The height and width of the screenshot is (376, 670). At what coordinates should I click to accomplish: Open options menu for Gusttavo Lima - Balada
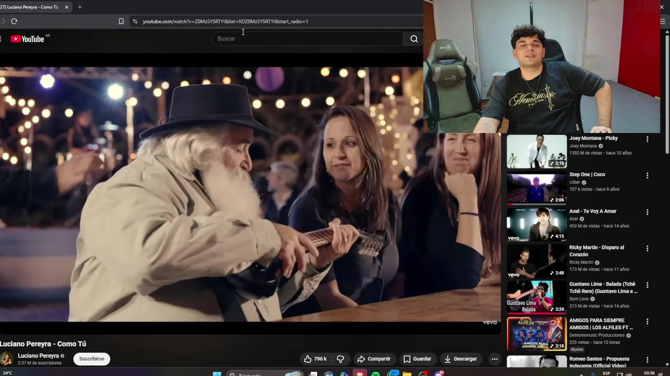point(647,285)
